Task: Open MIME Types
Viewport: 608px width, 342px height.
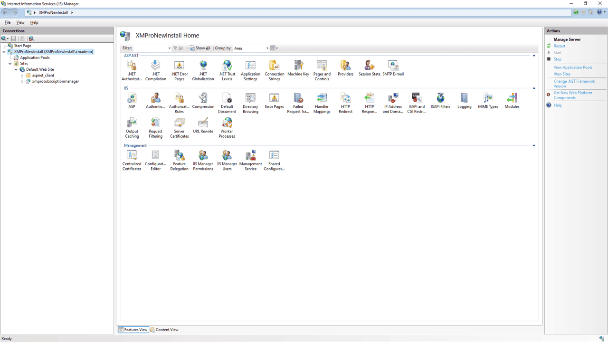Action: (488, 101)
